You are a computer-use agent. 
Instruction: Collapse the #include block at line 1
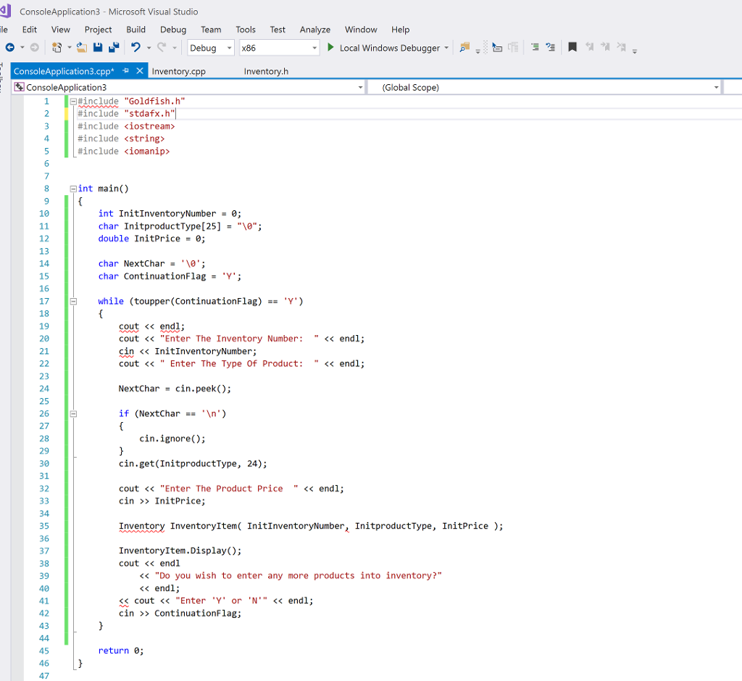point(73,102)
